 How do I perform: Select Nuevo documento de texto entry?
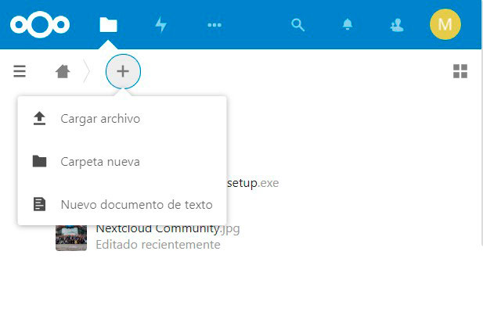point(122,204)
